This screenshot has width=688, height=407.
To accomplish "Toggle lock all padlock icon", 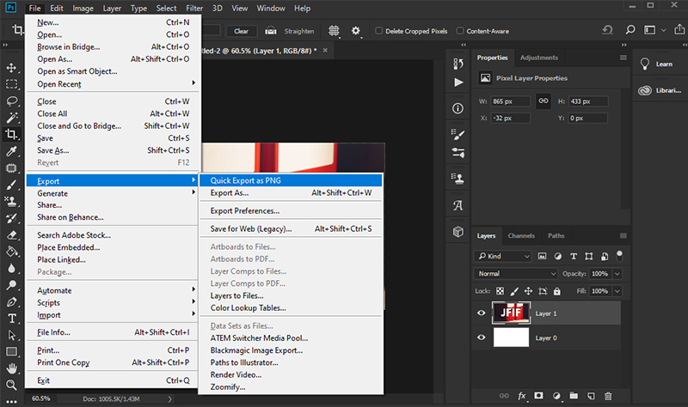I will pyautogui.click(x=556, y=291).
